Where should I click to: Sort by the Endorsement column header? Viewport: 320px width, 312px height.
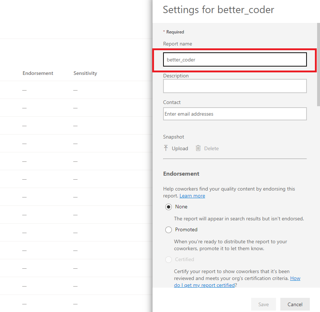coord(38,73)
